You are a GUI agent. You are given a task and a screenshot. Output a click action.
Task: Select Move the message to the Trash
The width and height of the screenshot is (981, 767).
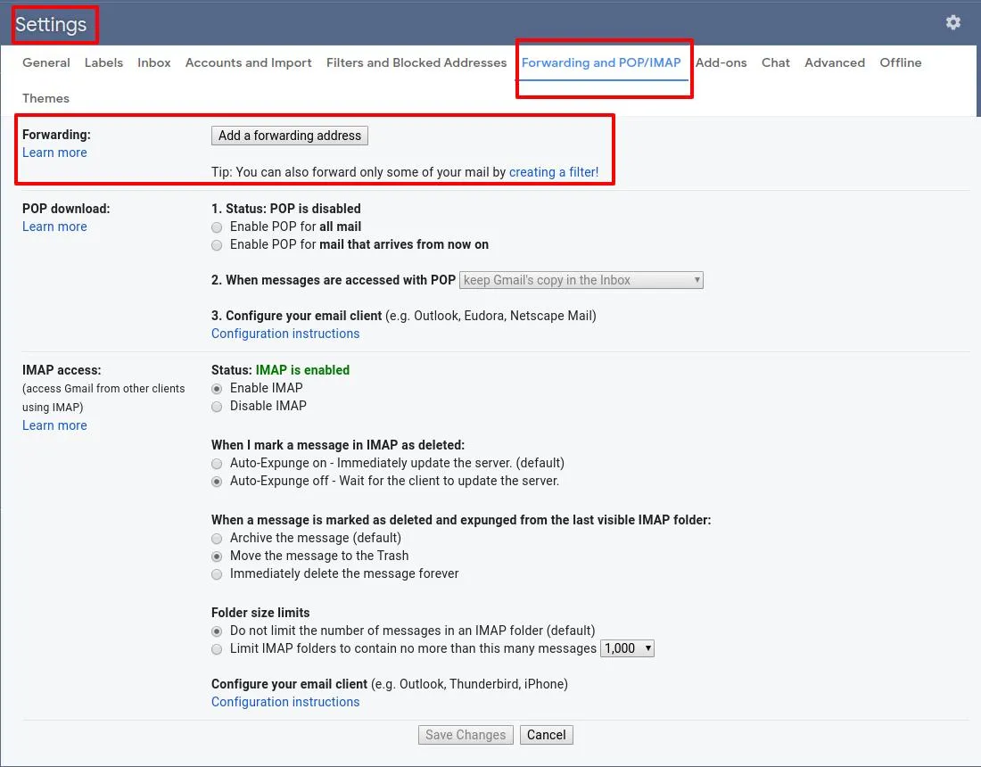click(217, 557)
